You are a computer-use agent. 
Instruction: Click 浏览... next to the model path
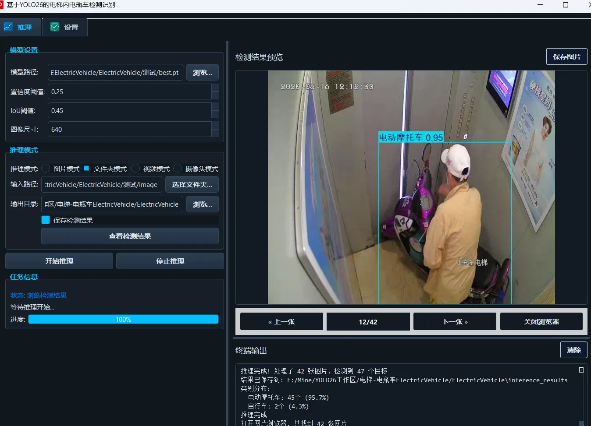point(202,72)
